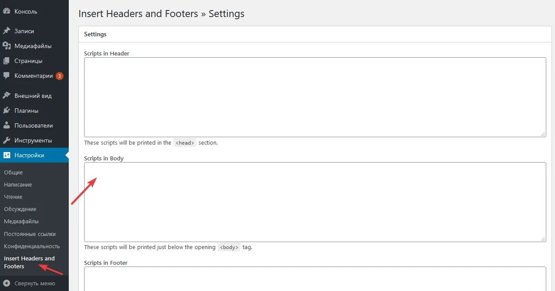
Task: Click inside Scripts in Header textarea
Action: (315, 97)
